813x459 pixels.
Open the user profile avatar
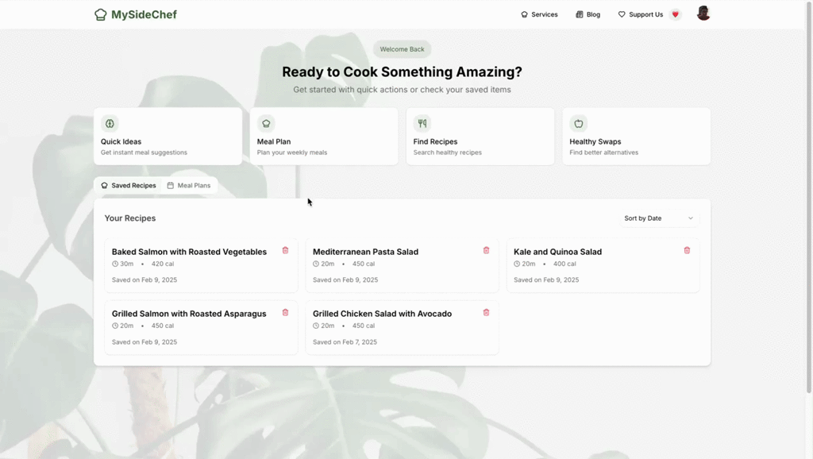[x=703, y=13]
